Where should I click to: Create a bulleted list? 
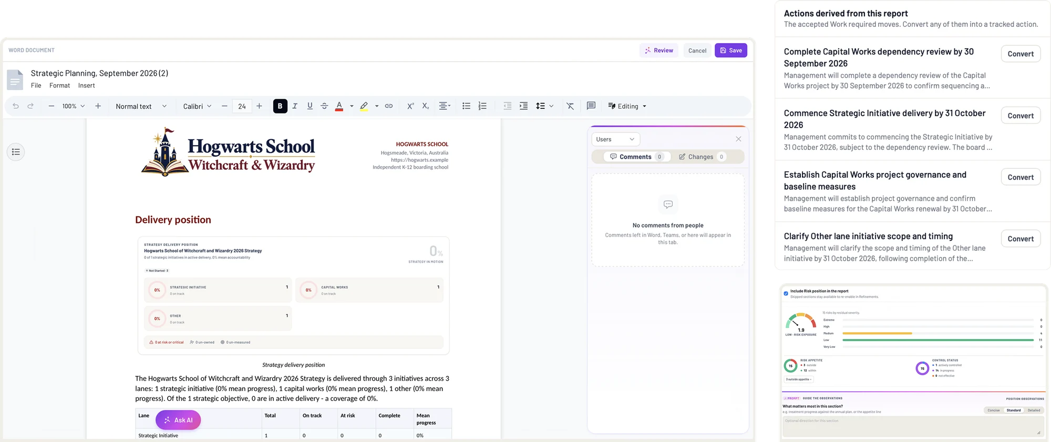tap(466, 106)
